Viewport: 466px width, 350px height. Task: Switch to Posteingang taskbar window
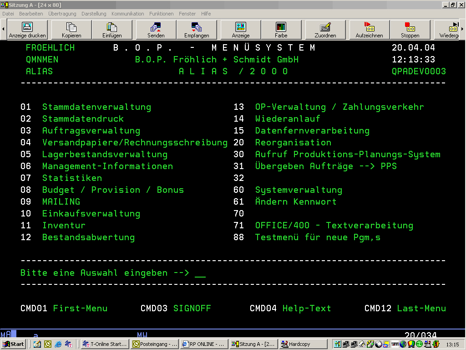point(155,344)
